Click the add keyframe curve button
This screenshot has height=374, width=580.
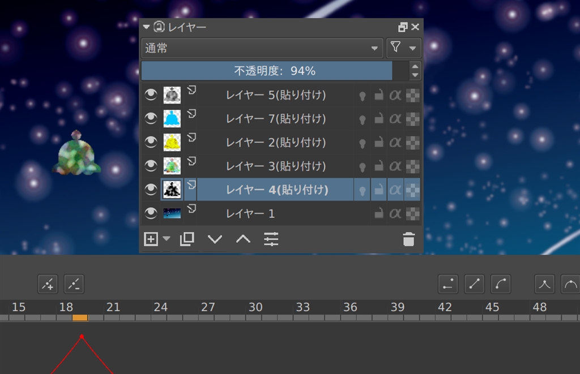(48, 284)
